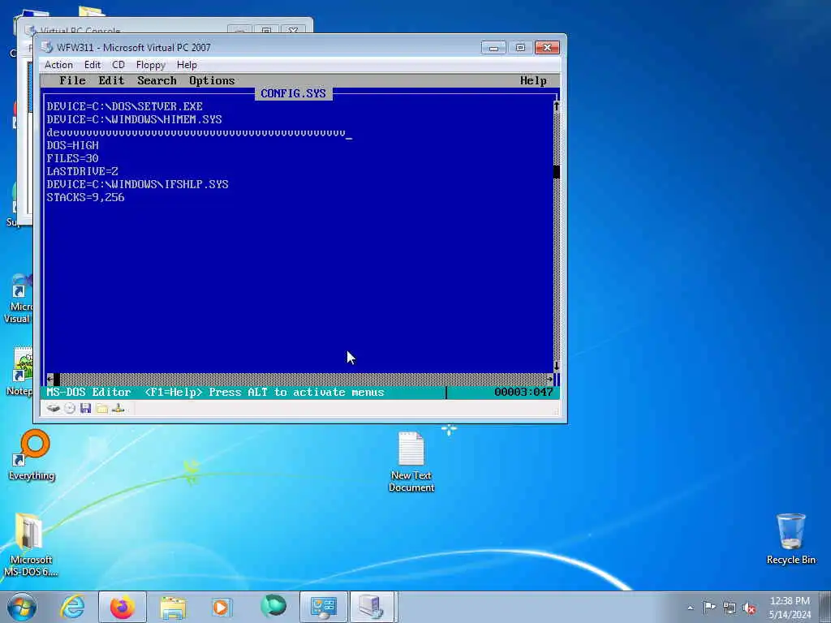The image size is (831, 623).
Task: Click the F1=Help hint in status bar
Action: tap(174, 393)
